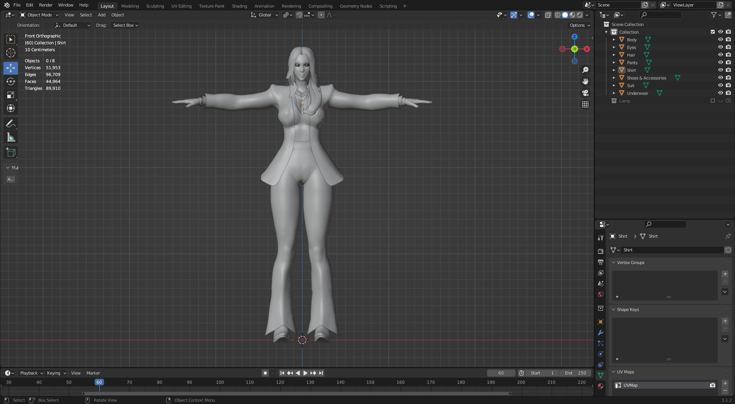The height and width of the screenshot is (404, 735).
Task: Open the File menu
Action: [x=17, y=5]
